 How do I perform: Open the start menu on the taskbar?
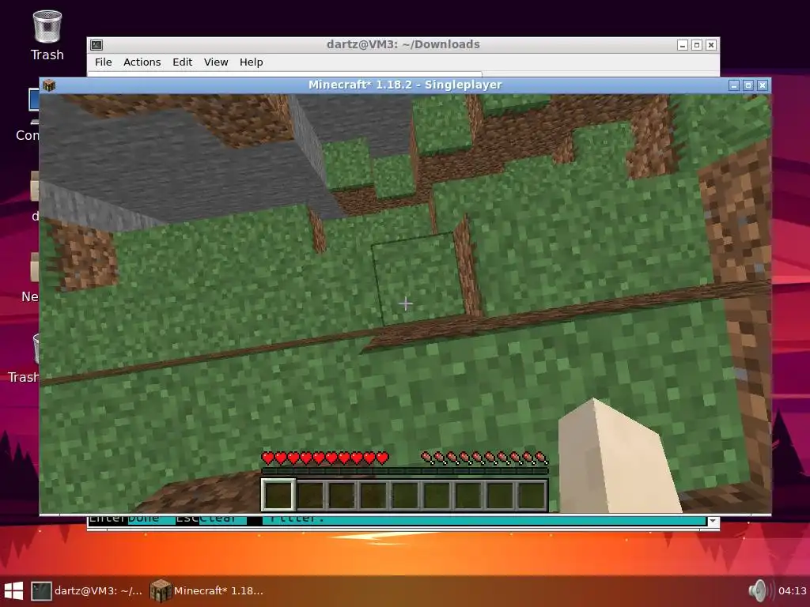click(x=13, y=591)
